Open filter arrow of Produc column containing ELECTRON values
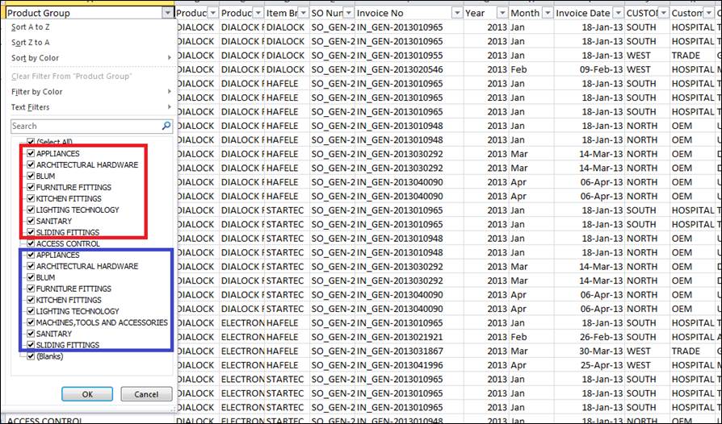 click(x=258, y=13)
